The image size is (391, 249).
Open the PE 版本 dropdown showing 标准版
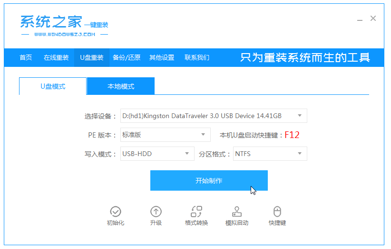coord(203,135)
